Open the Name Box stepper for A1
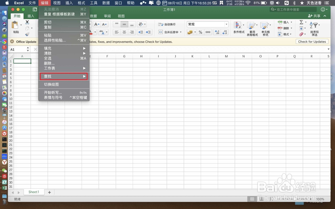This screenshot has width=335, height=209. tap(28, 49)
